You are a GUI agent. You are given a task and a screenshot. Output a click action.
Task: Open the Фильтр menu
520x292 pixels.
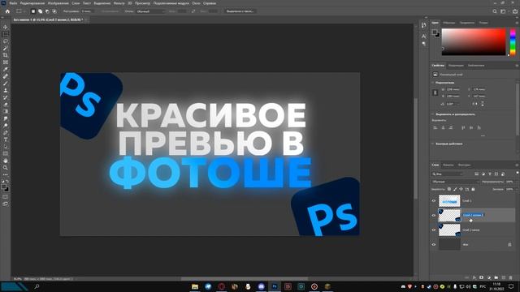pos(119,3)
